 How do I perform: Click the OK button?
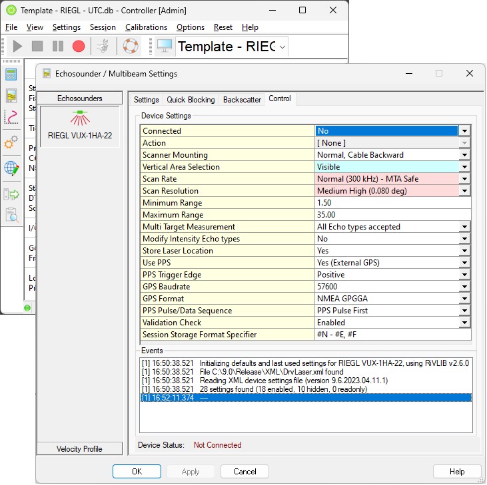pyautogui.click(x=137, y=471)
